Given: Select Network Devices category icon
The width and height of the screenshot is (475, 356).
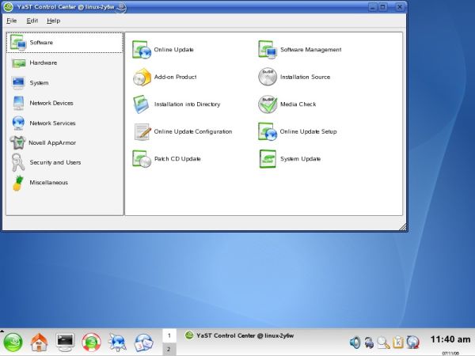Looking at the screenshot, I should (x=18, y=103).
